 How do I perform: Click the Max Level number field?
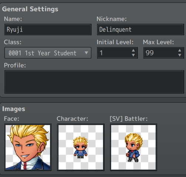(161, 53)
